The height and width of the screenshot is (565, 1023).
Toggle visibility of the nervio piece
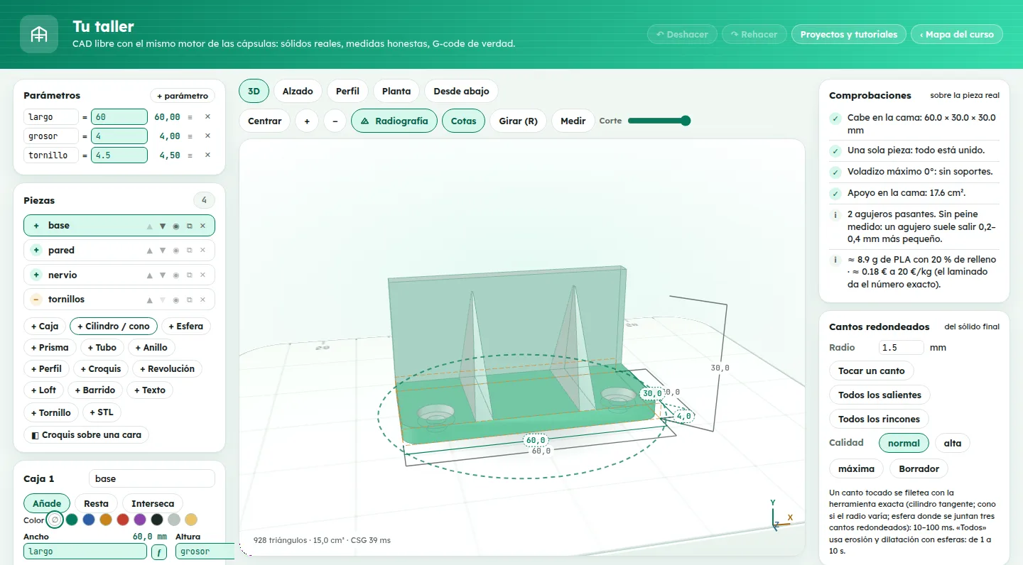tap(176, 275)
